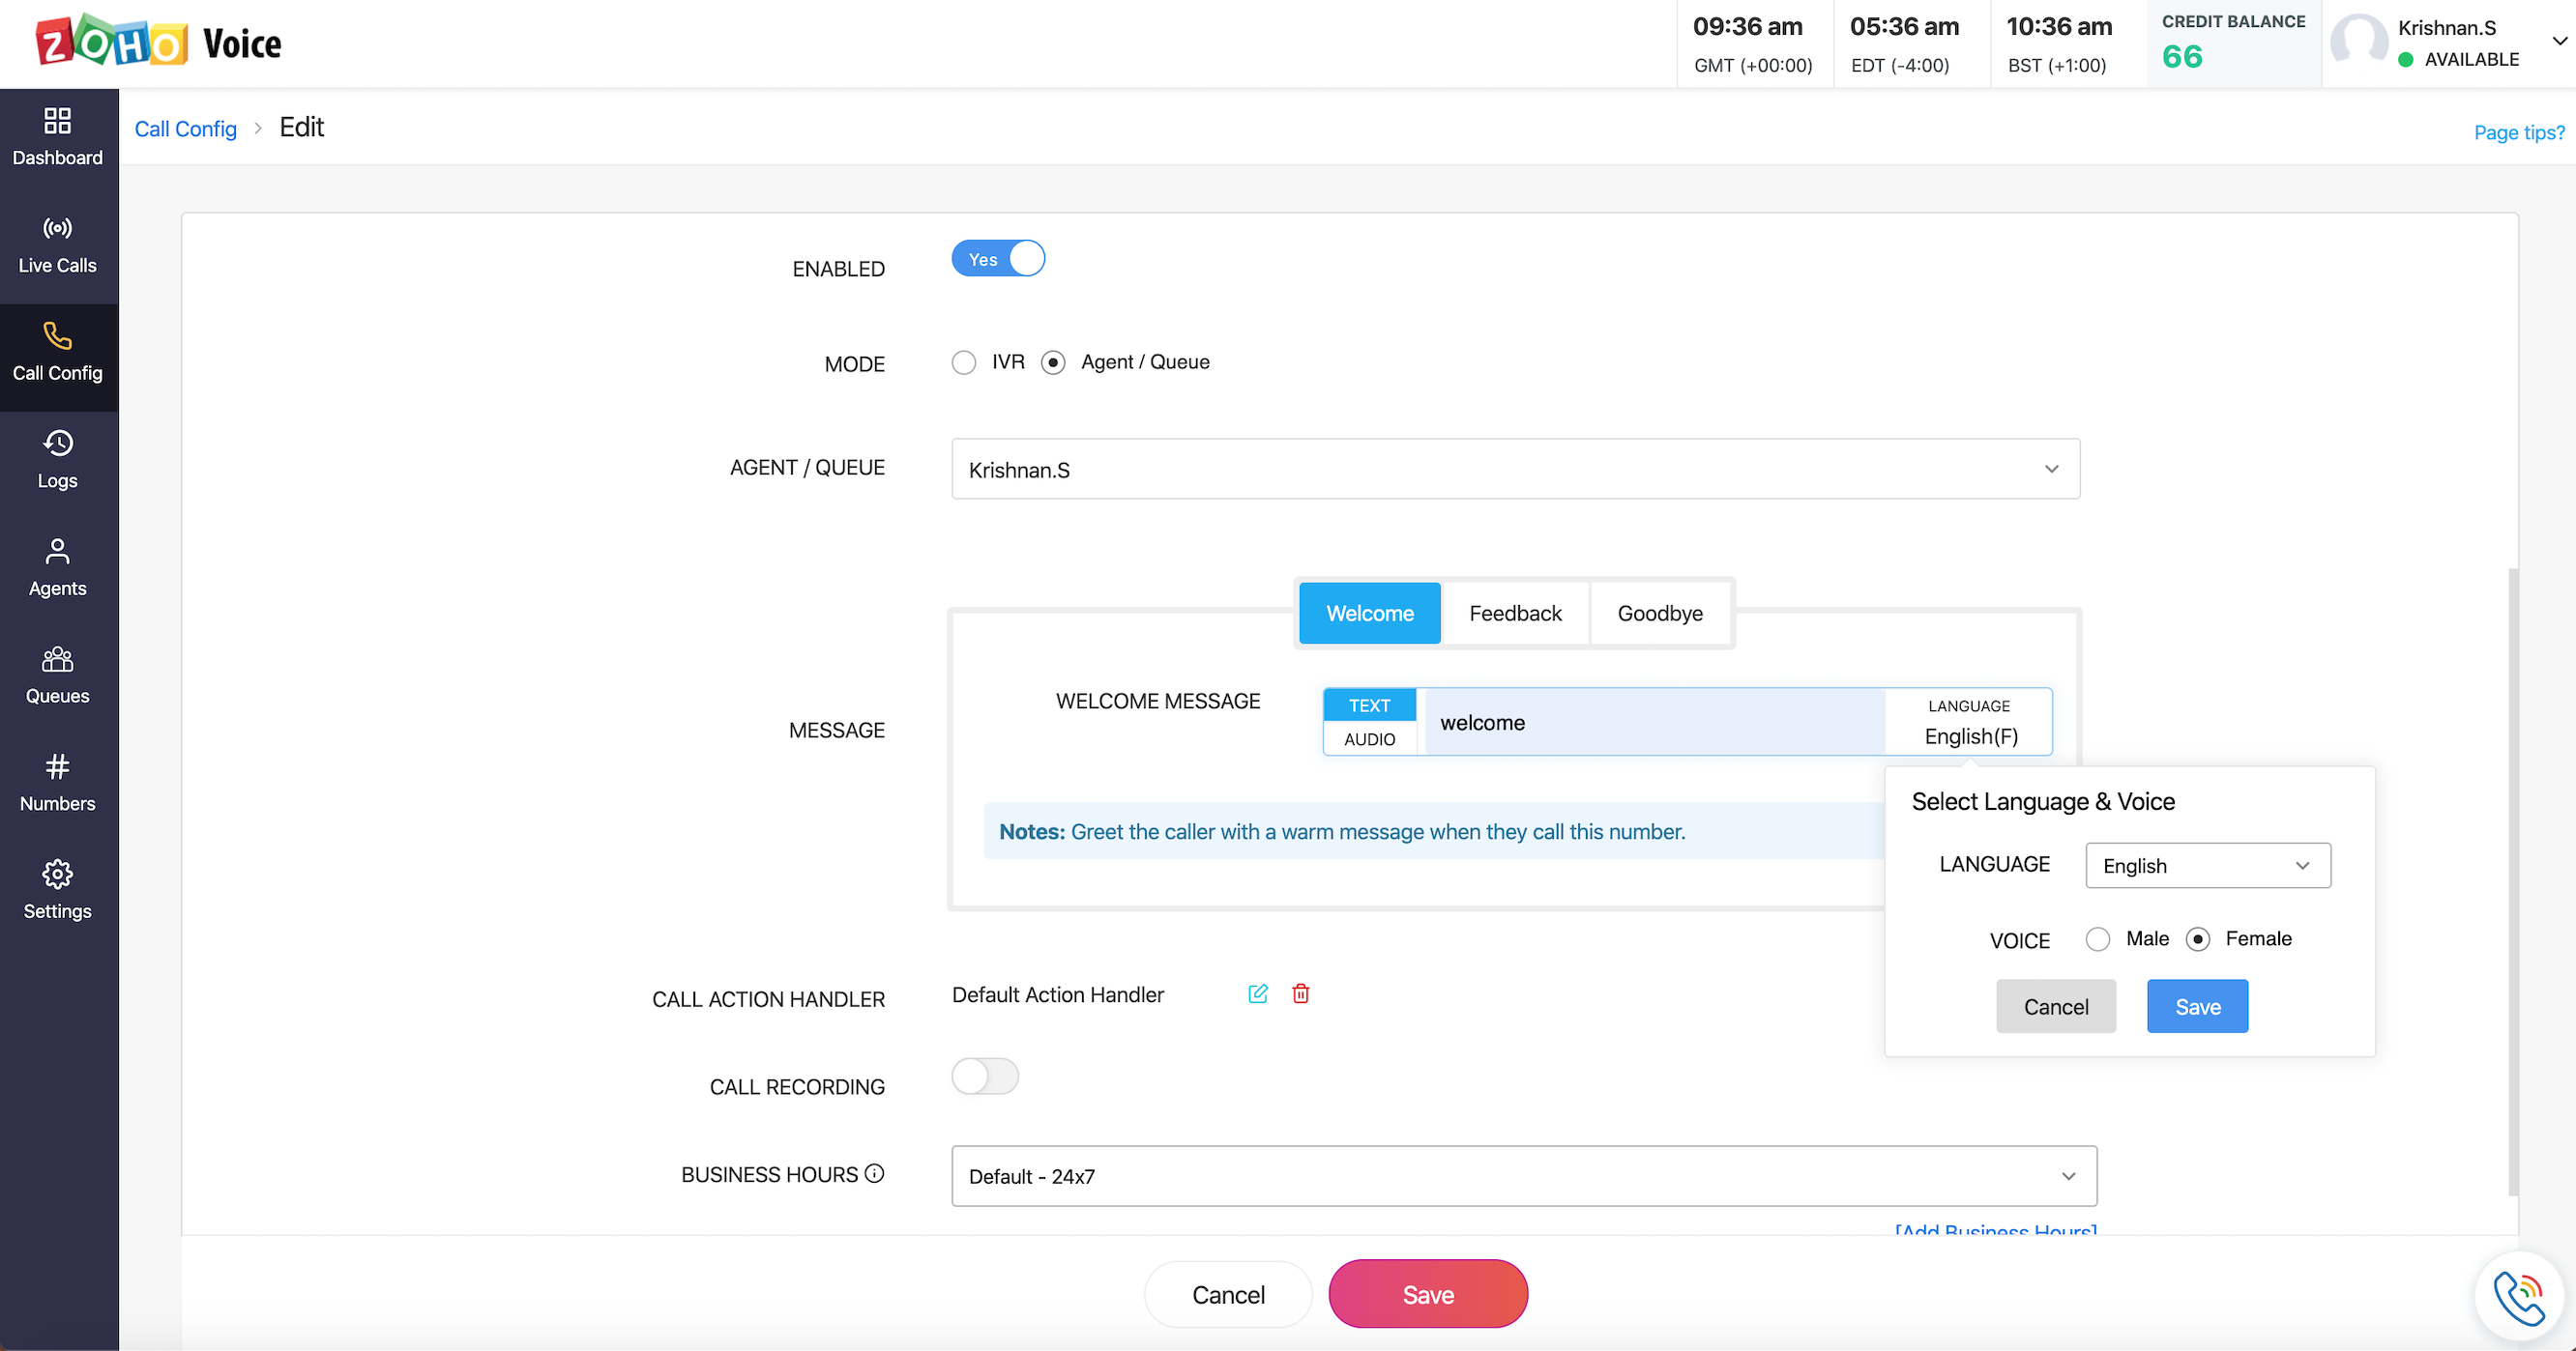The height and width of the screenshot is (1351, 2576).
Task: Click the blue Save button in popup
Action: (x=2196, y=1006)
